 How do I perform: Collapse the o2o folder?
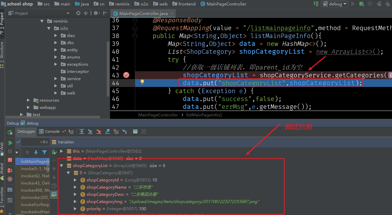[49, 28]
